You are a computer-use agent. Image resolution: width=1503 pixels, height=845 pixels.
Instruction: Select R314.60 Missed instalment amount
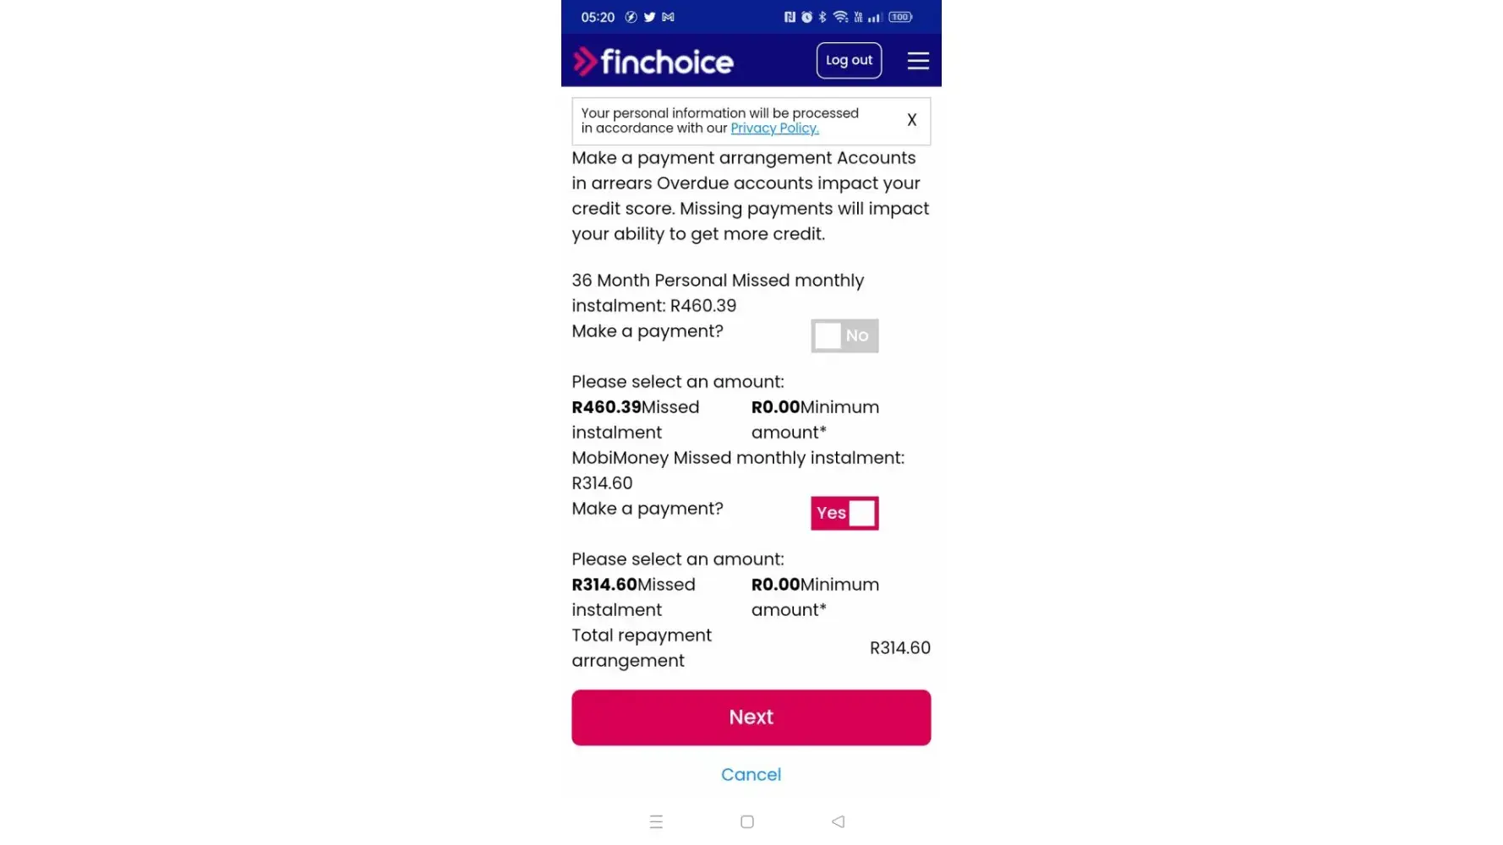604,585
